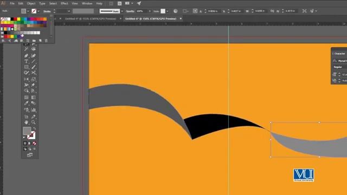Select the Eyedropper tool
Image resolution: width=347 pixels, height=195 pixels.
click(x=27, y=103)
